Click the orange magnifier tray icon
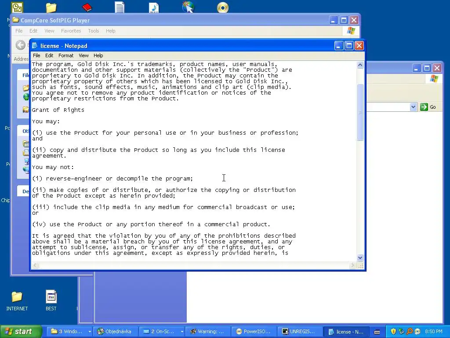The height and width of the screenshot is (338, 450). tap(410, 331)
